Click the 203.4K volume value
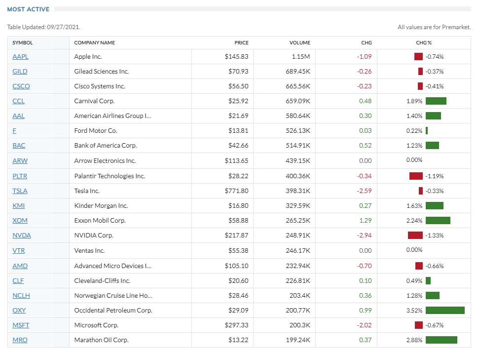Image resolution: width=479 pixels, height=354 pixels. (x=299, y=296)
